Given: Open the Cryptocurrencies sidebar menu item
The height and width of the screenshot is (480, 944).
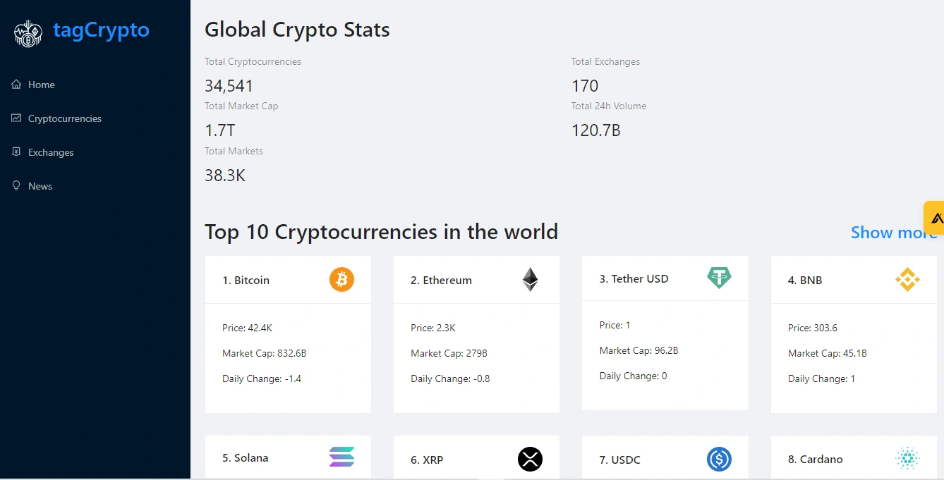Looking at the screenshot, I should 64,118.
